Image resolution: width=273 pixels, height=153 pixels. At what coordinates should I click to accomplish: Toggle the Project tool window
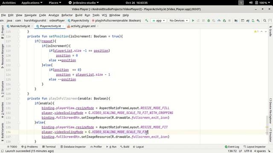tap(3, 32)
